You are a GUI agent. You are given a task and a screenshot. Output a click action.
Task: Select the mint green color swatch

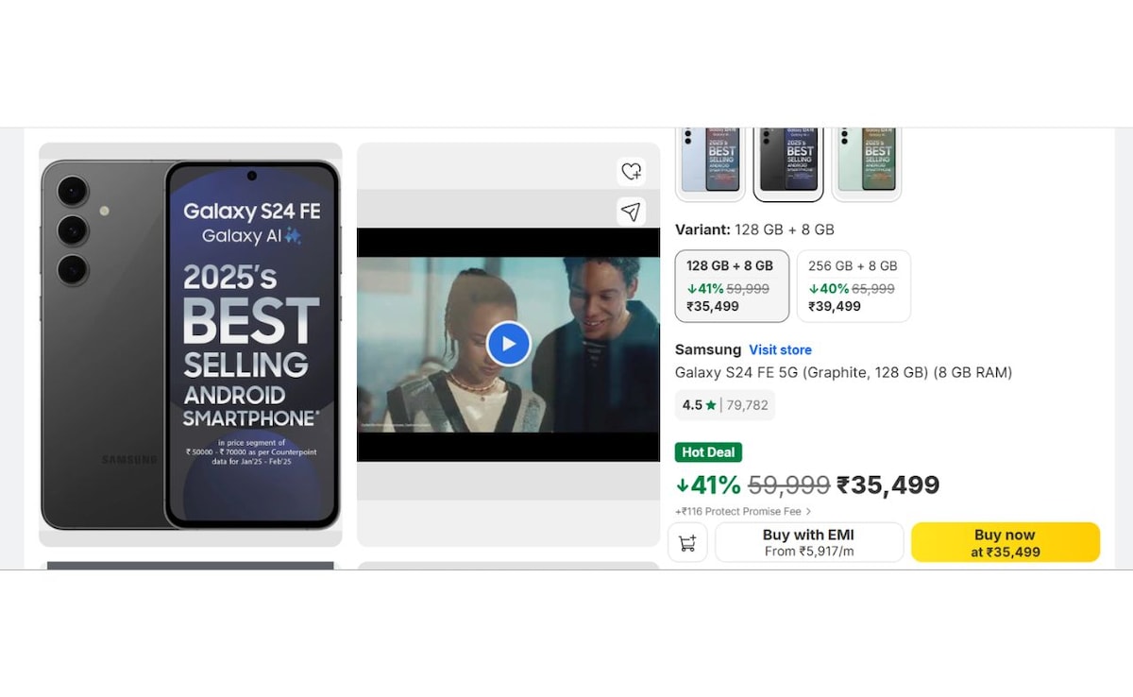pyautogui.click(x=867, y=162)
